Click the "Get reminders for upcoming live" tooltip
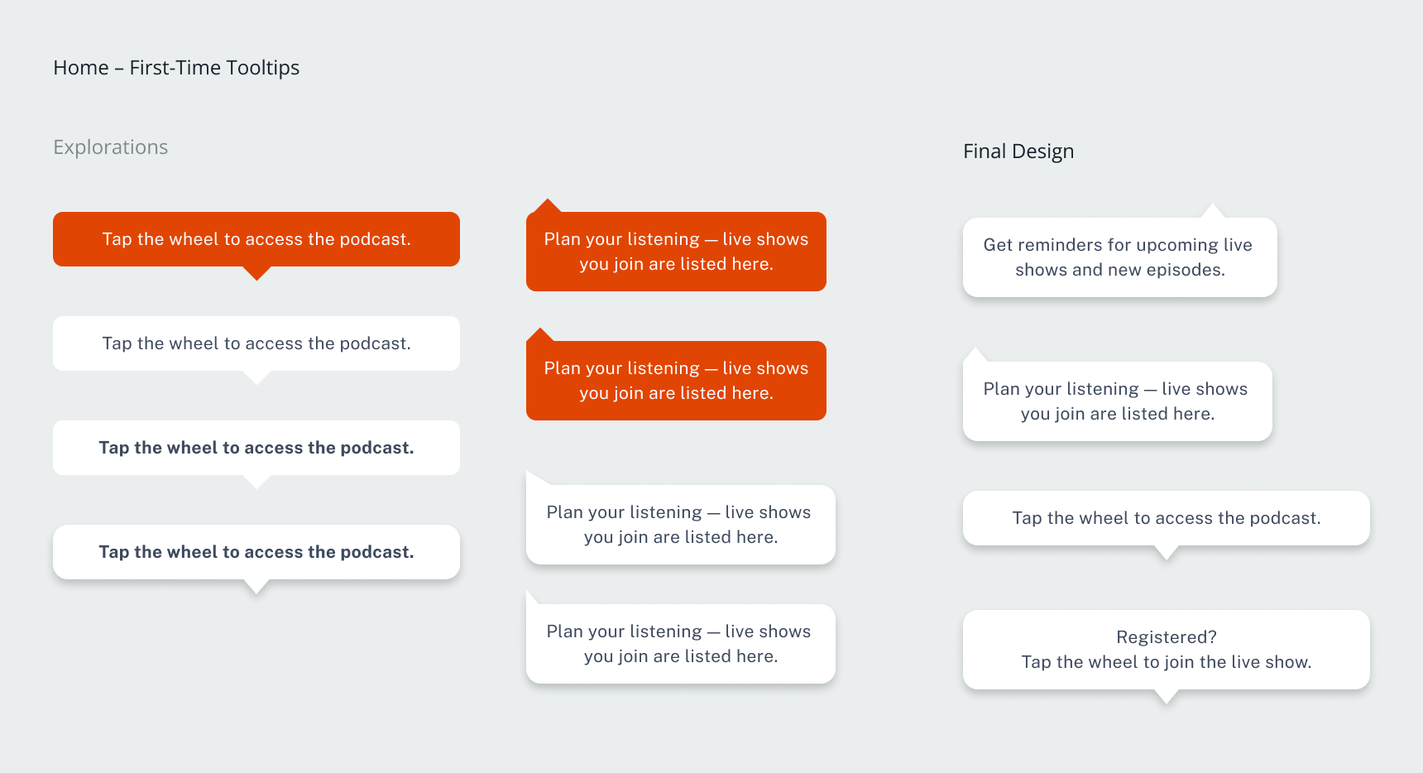This screenshot has height=773, width=1423. click(1119, 257)
